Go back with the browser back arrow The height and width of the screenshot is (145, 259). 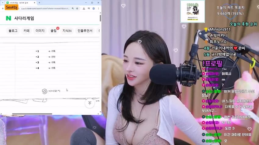tap(3, 8)
